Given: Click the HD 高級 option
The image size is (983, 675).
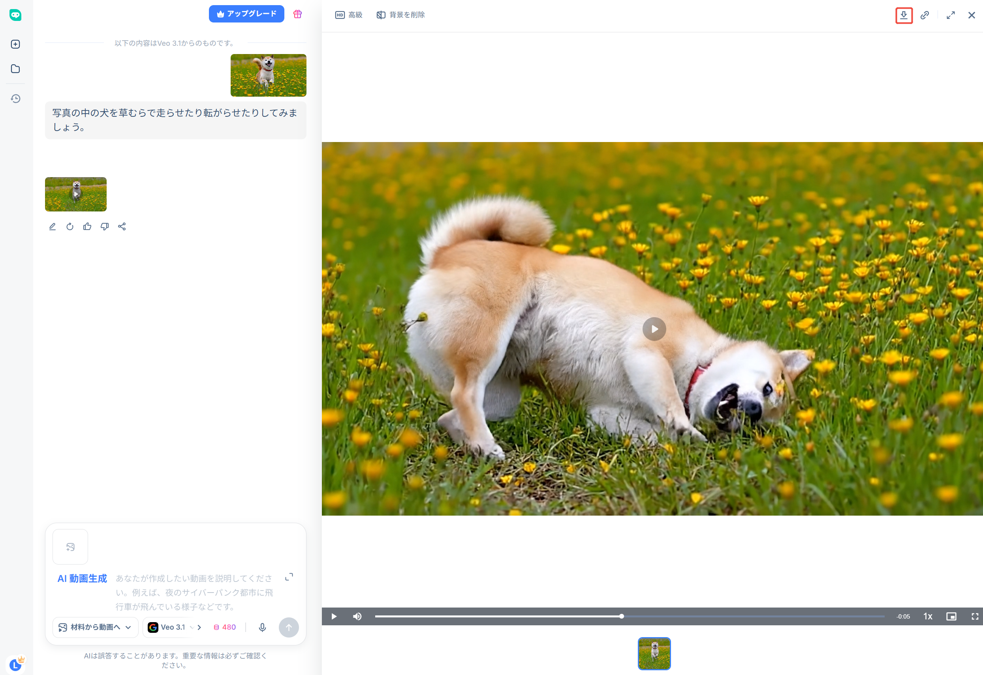Looking at the screenshot, I should [348, 14].
